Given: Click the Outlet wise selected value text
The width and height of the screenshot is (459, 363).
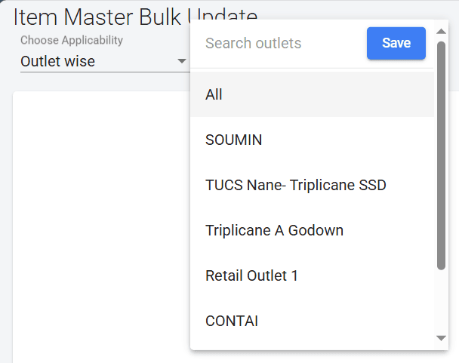Looking at the screenshot, I should coord(58,61).
